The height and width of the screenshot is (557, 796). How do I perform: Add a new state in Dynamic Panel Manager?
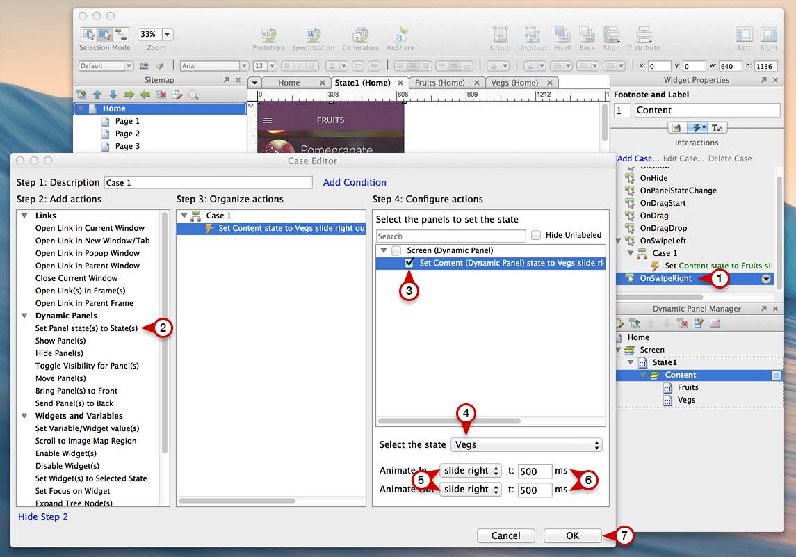tap(633, 323)
